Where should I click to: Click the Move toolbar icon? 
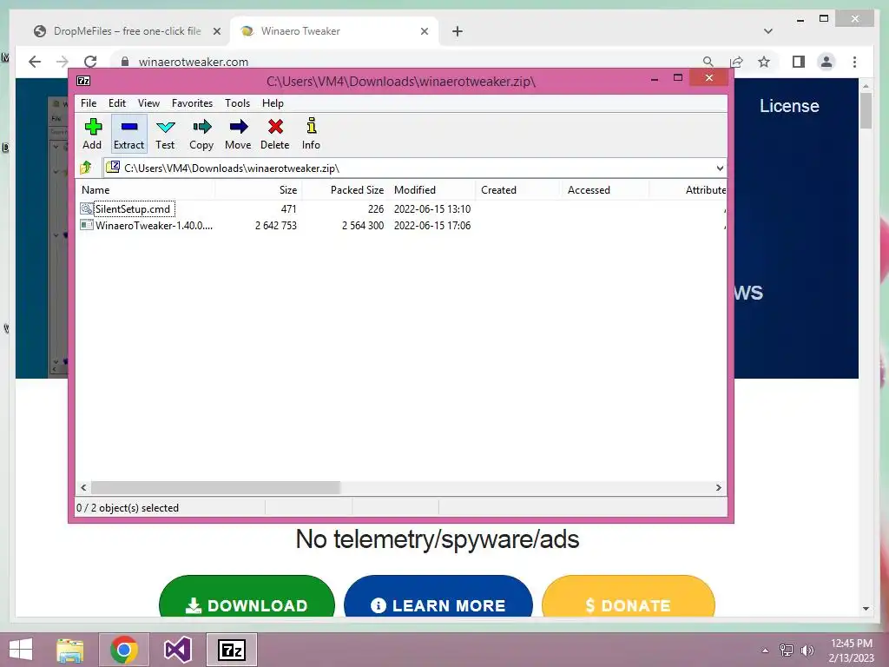click(x=238, y=134)
